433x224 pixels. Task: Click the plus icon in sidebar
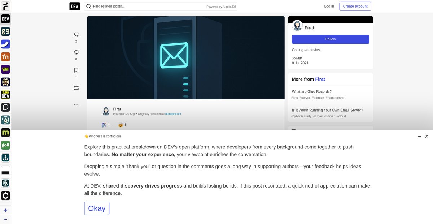point(5,210)
